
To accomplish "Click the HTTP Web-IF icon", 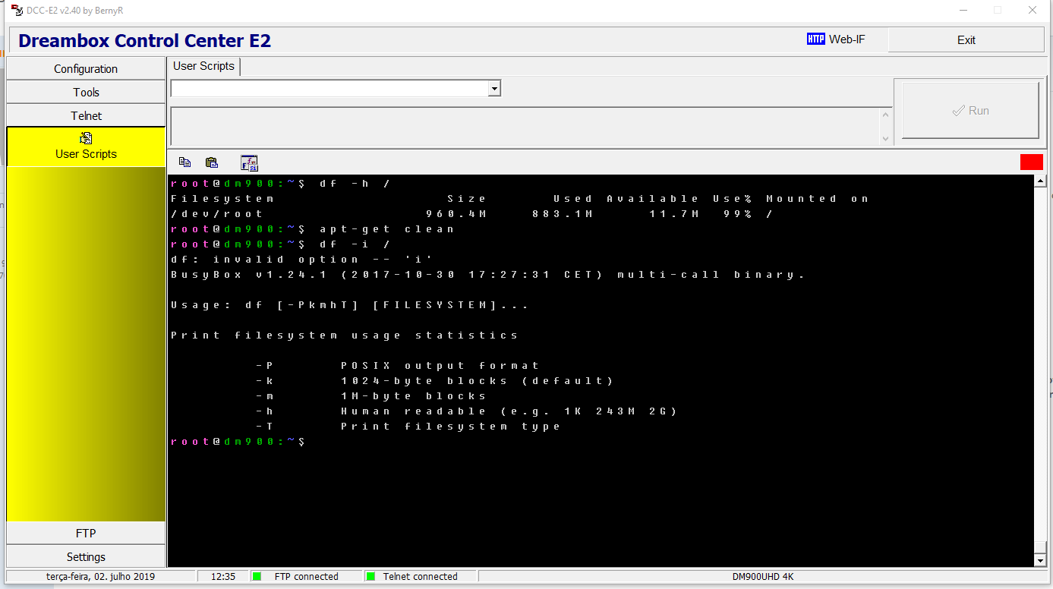I will pos(815,39).
